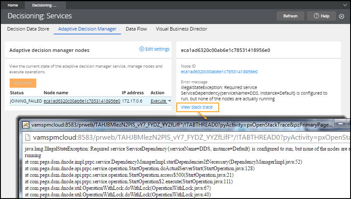
Task: Click the Node ID link in details pane
Action: 219,72
